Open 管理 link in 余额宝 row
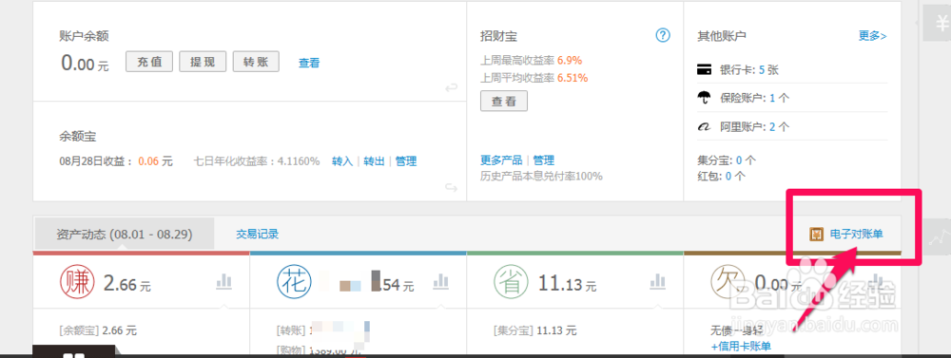951x358 pixels. coord(406,161)
